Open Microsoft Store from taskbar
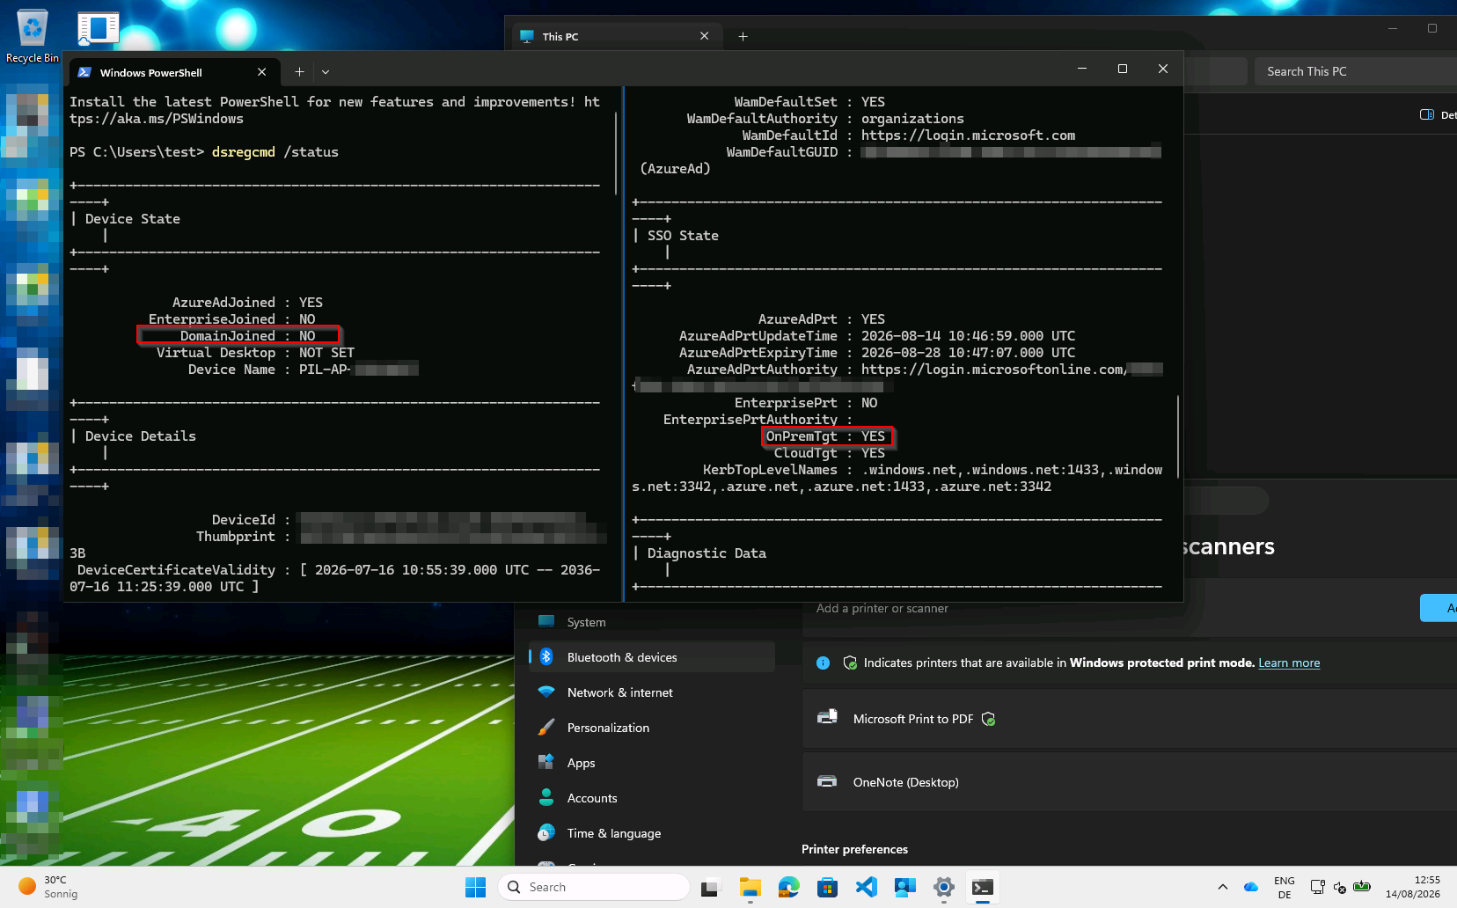Screen dimensions: 1457x908 tap(827, 887)
